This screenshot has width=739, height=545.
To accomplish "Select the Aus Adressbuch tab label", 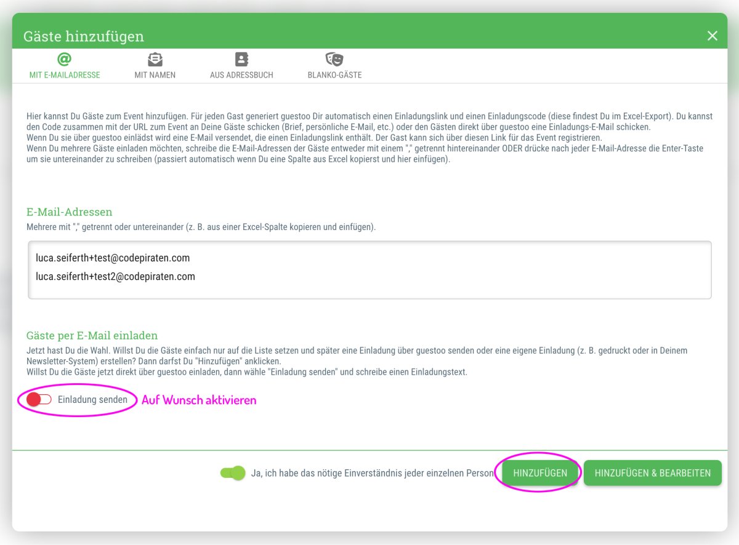I will point(241,75).
